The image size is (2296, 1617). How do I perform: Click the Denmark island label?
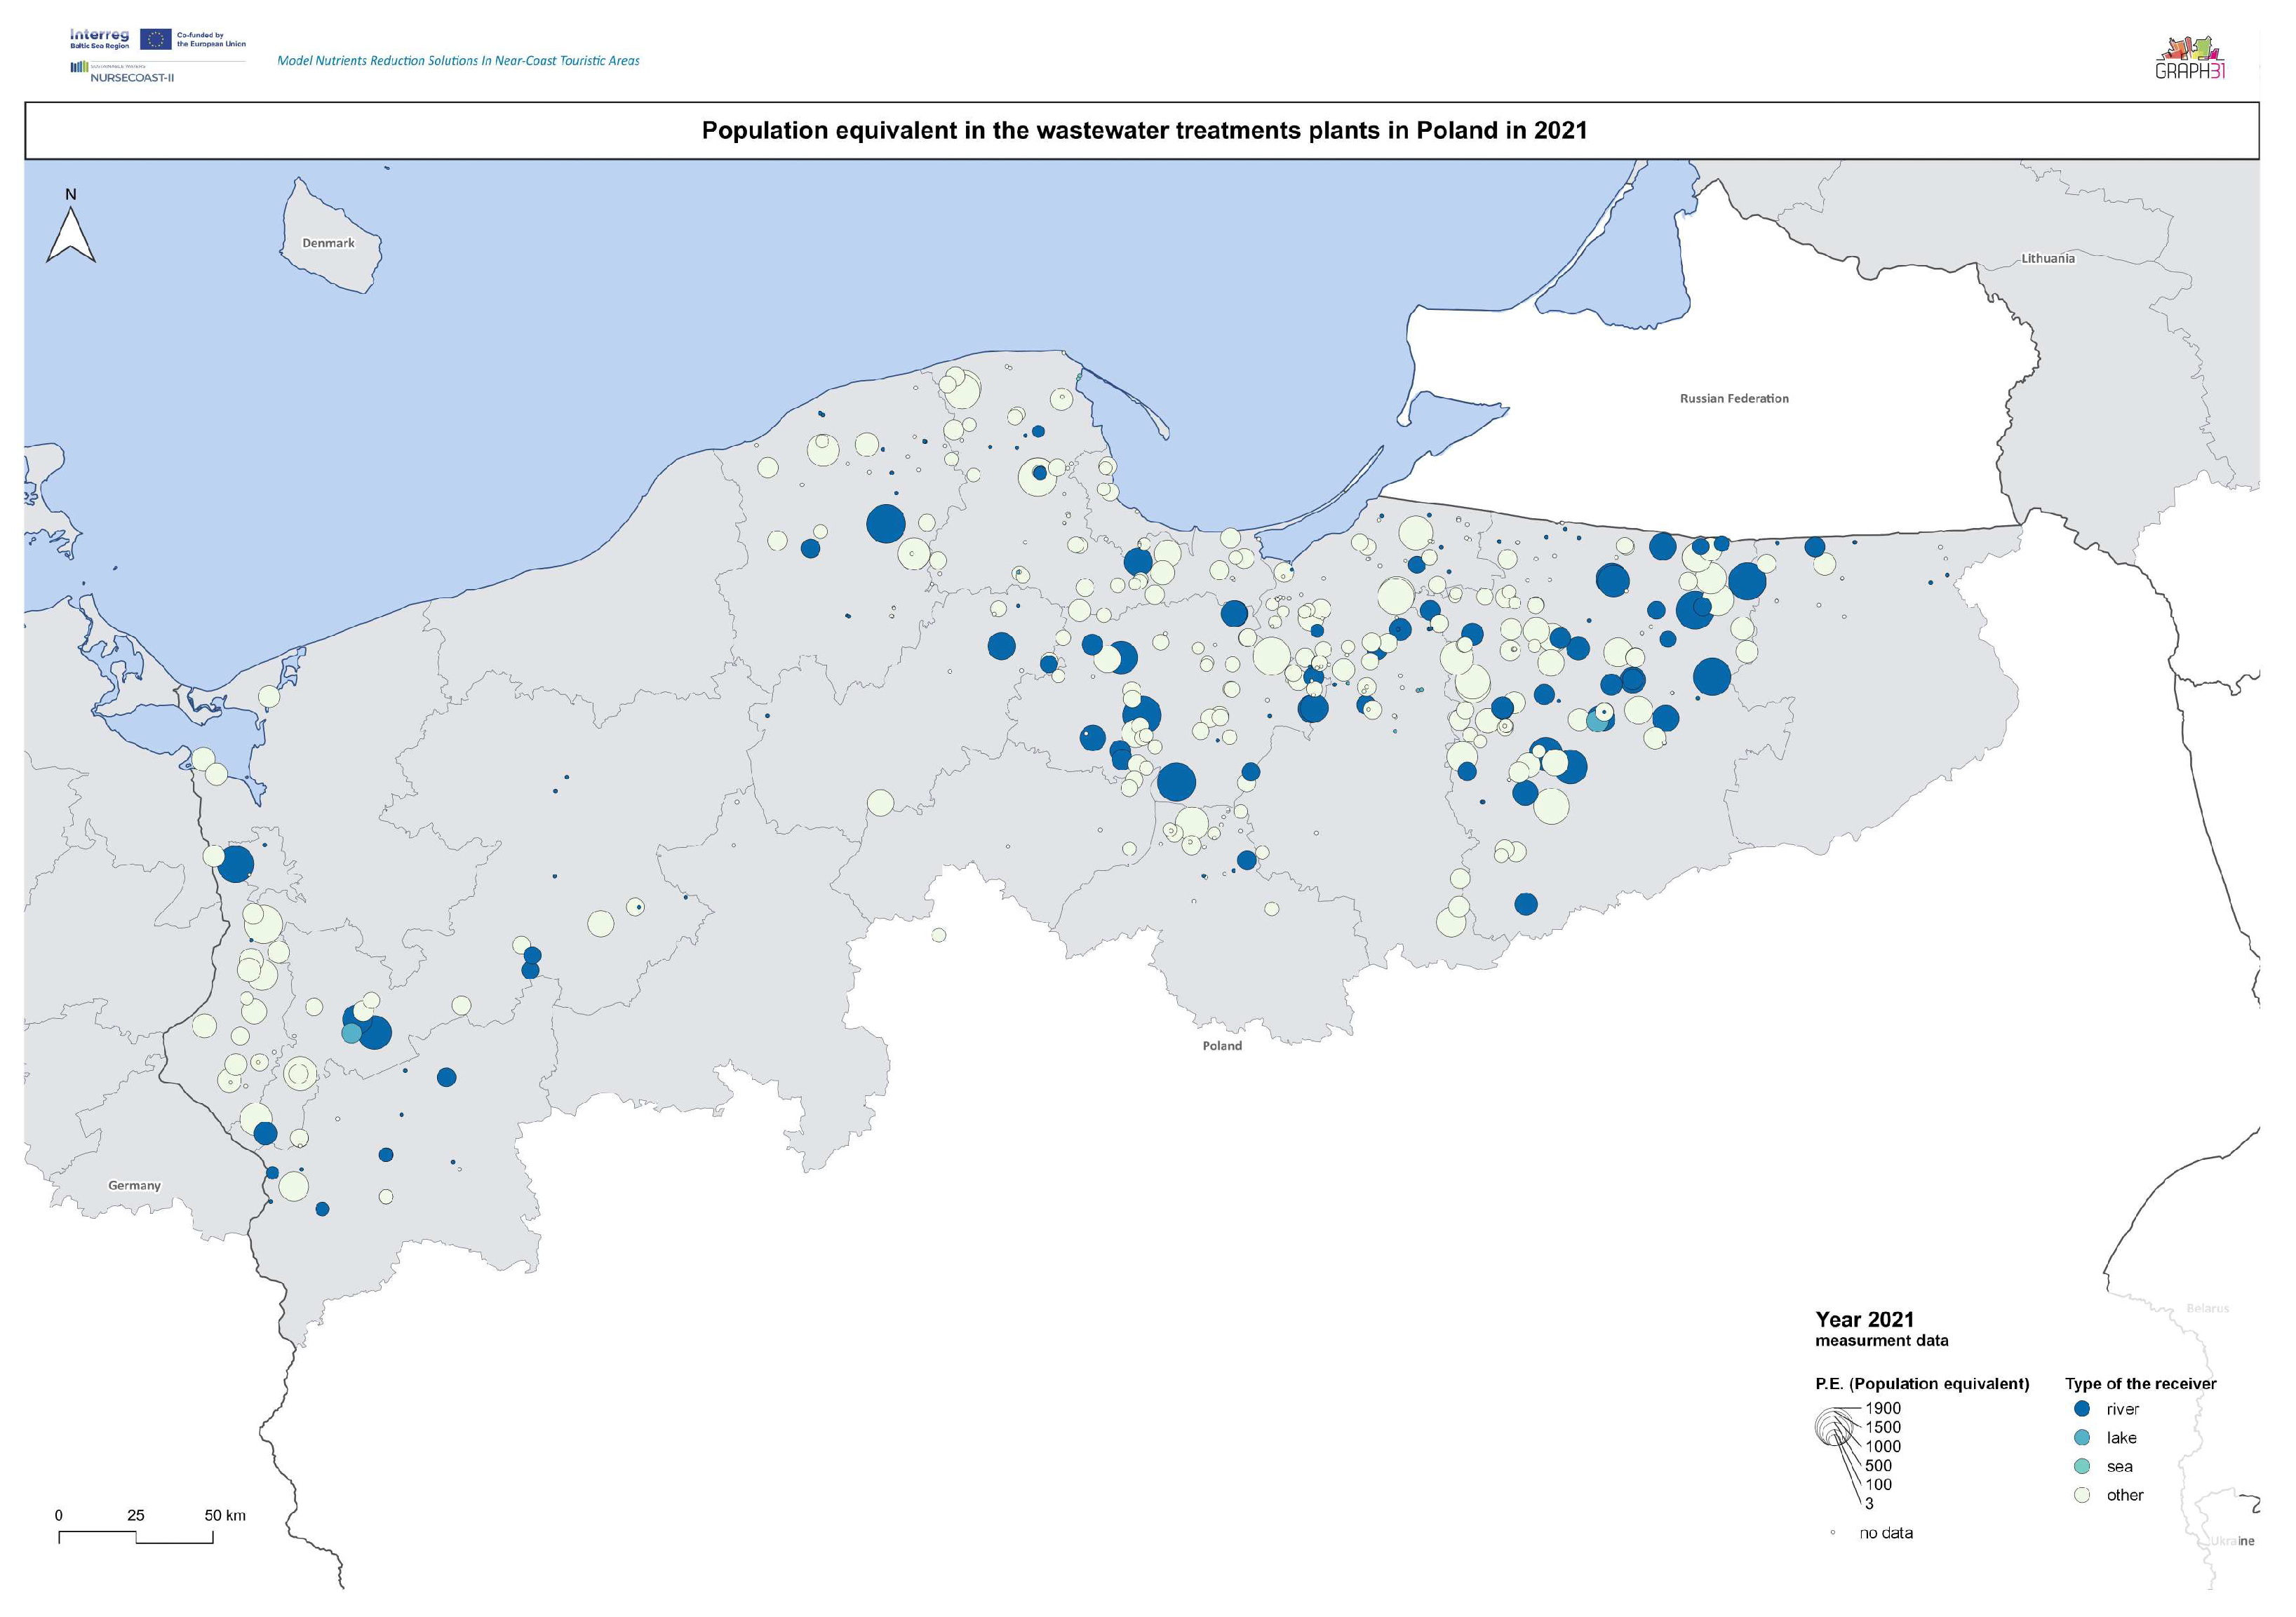click(328, 243)
